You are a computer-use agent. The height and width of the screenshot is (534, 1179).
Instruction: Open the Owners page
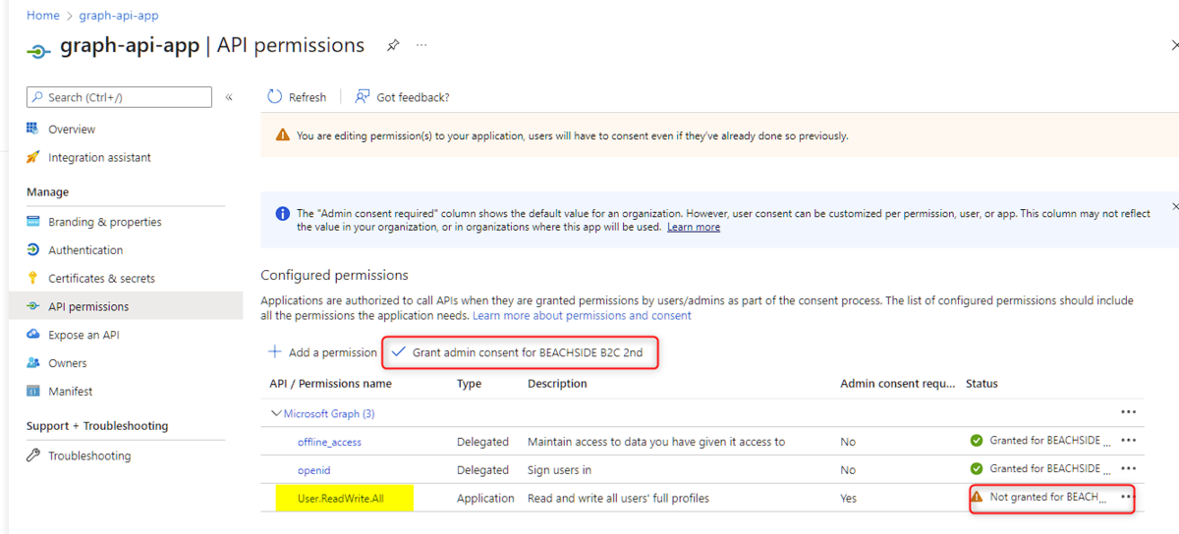click(68, 363)
